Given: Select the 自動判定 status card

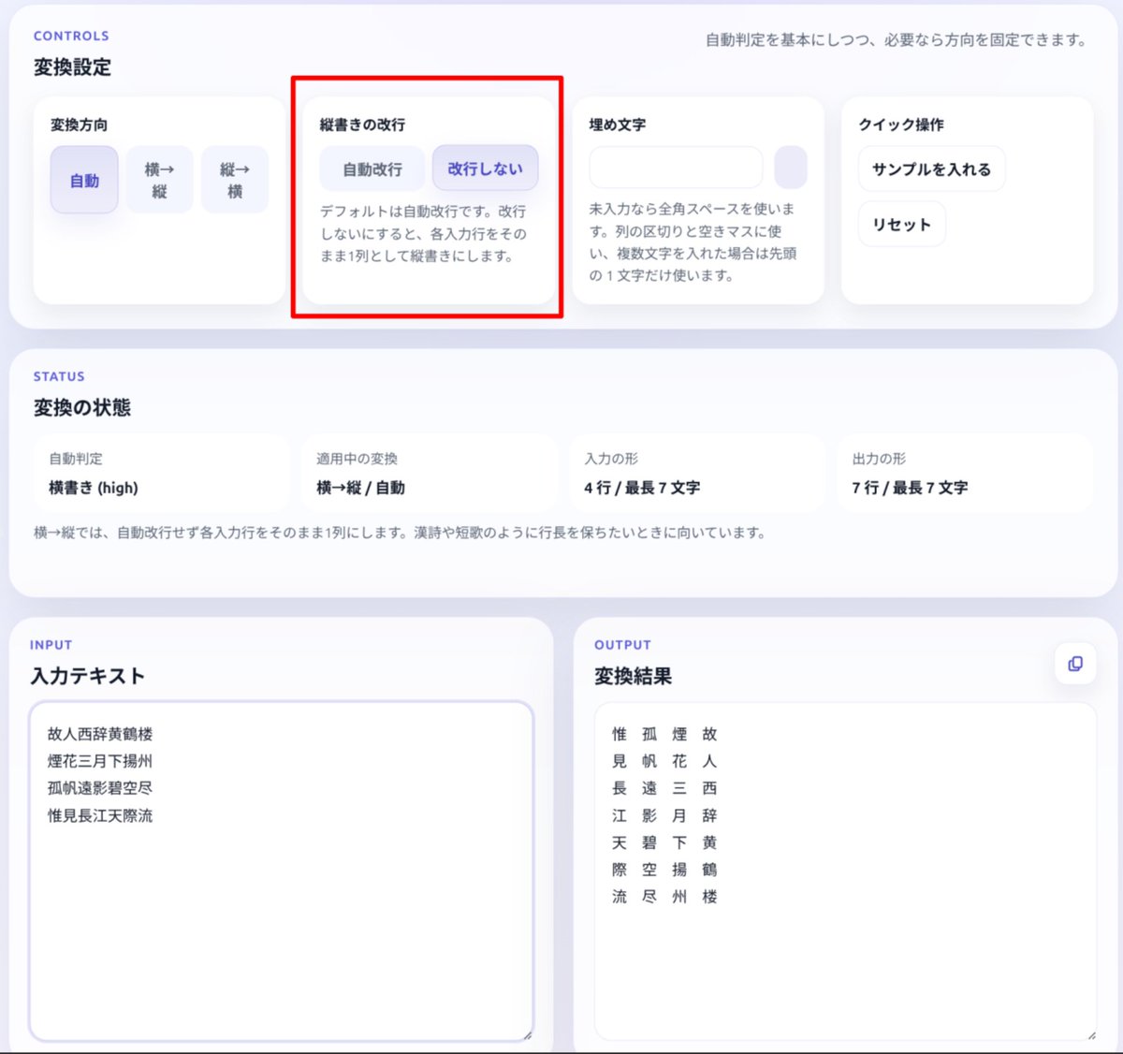Looking at the screenshot, I should pyautogui.click(x=162, y=472).
